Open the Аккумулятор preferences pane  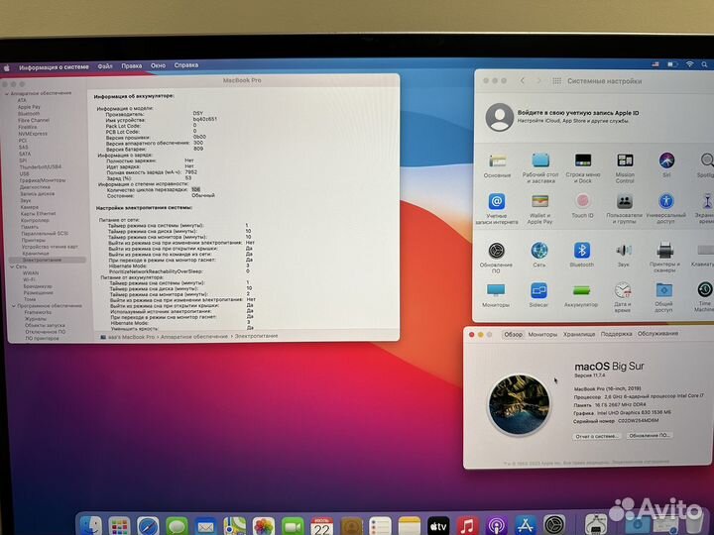point(581,295)
